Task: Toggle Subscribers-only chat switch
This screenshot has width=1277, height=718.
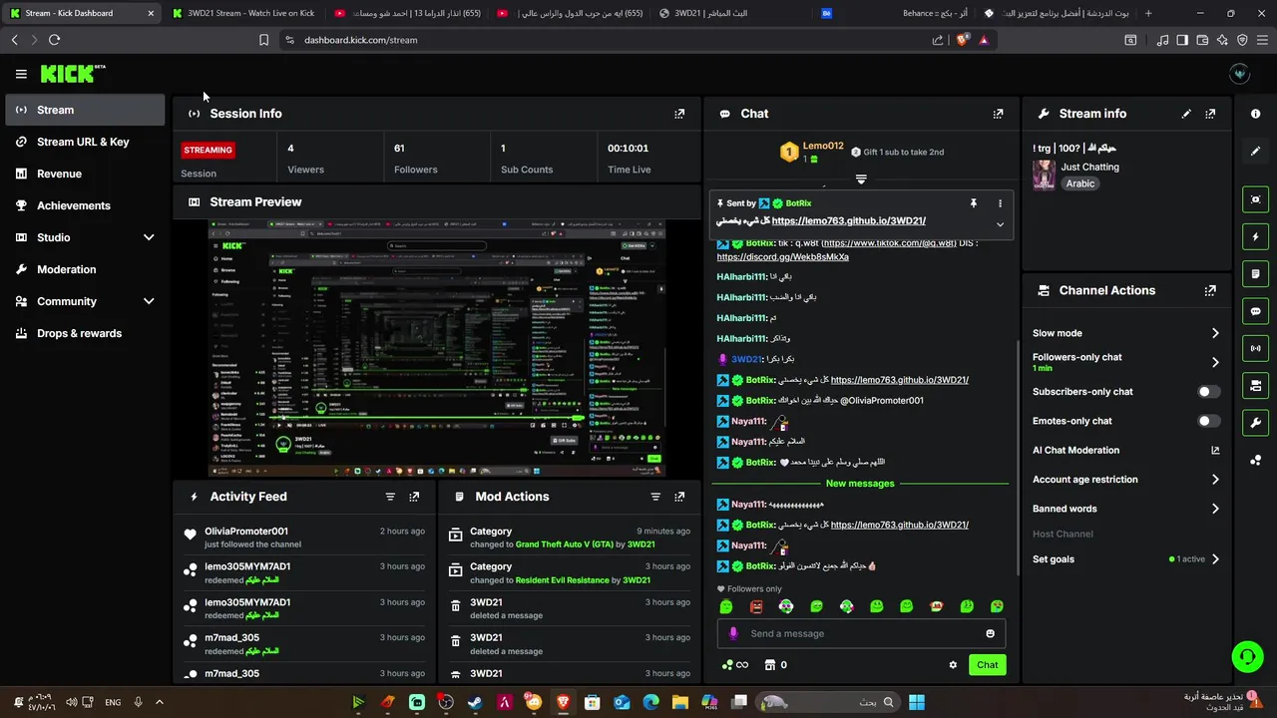Action: [x=1208, y=392]
